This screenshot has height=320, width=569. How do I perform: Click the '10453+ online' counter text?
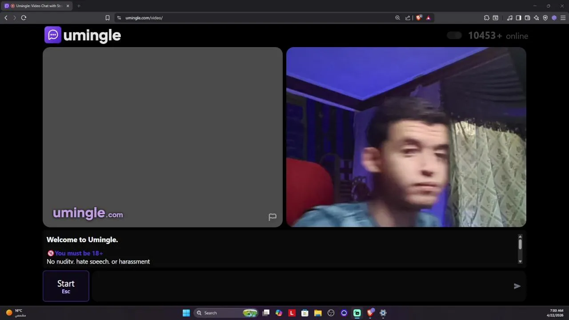(x=498, y=36)
